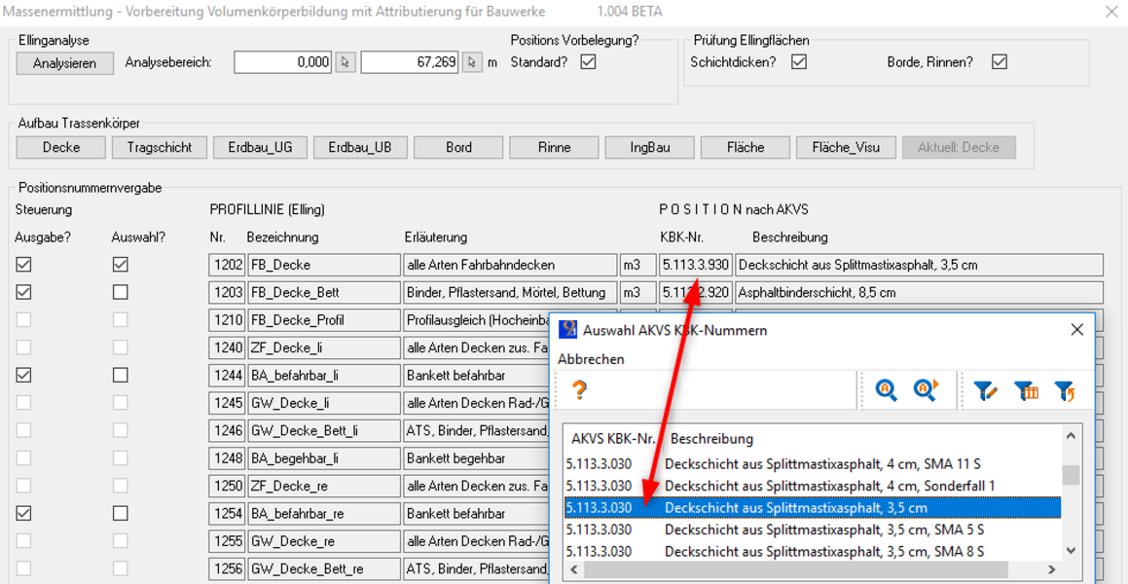This screenshot has width=1128, height=584.
Task: Uncheck Ausgabe for row 1202 FB_Decke
Action: click(23, 265)
